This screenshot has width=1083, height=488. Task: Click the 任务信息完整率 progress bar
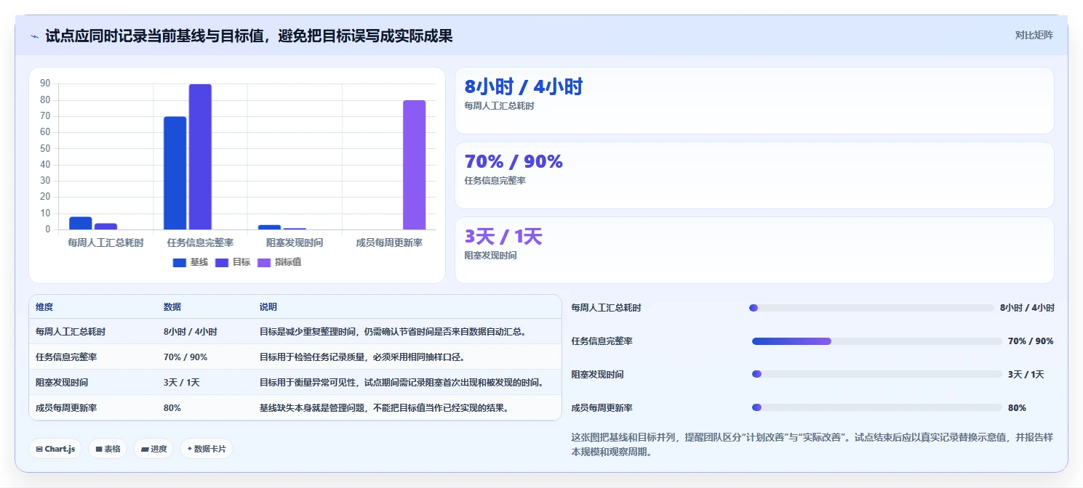coord(877,341)
